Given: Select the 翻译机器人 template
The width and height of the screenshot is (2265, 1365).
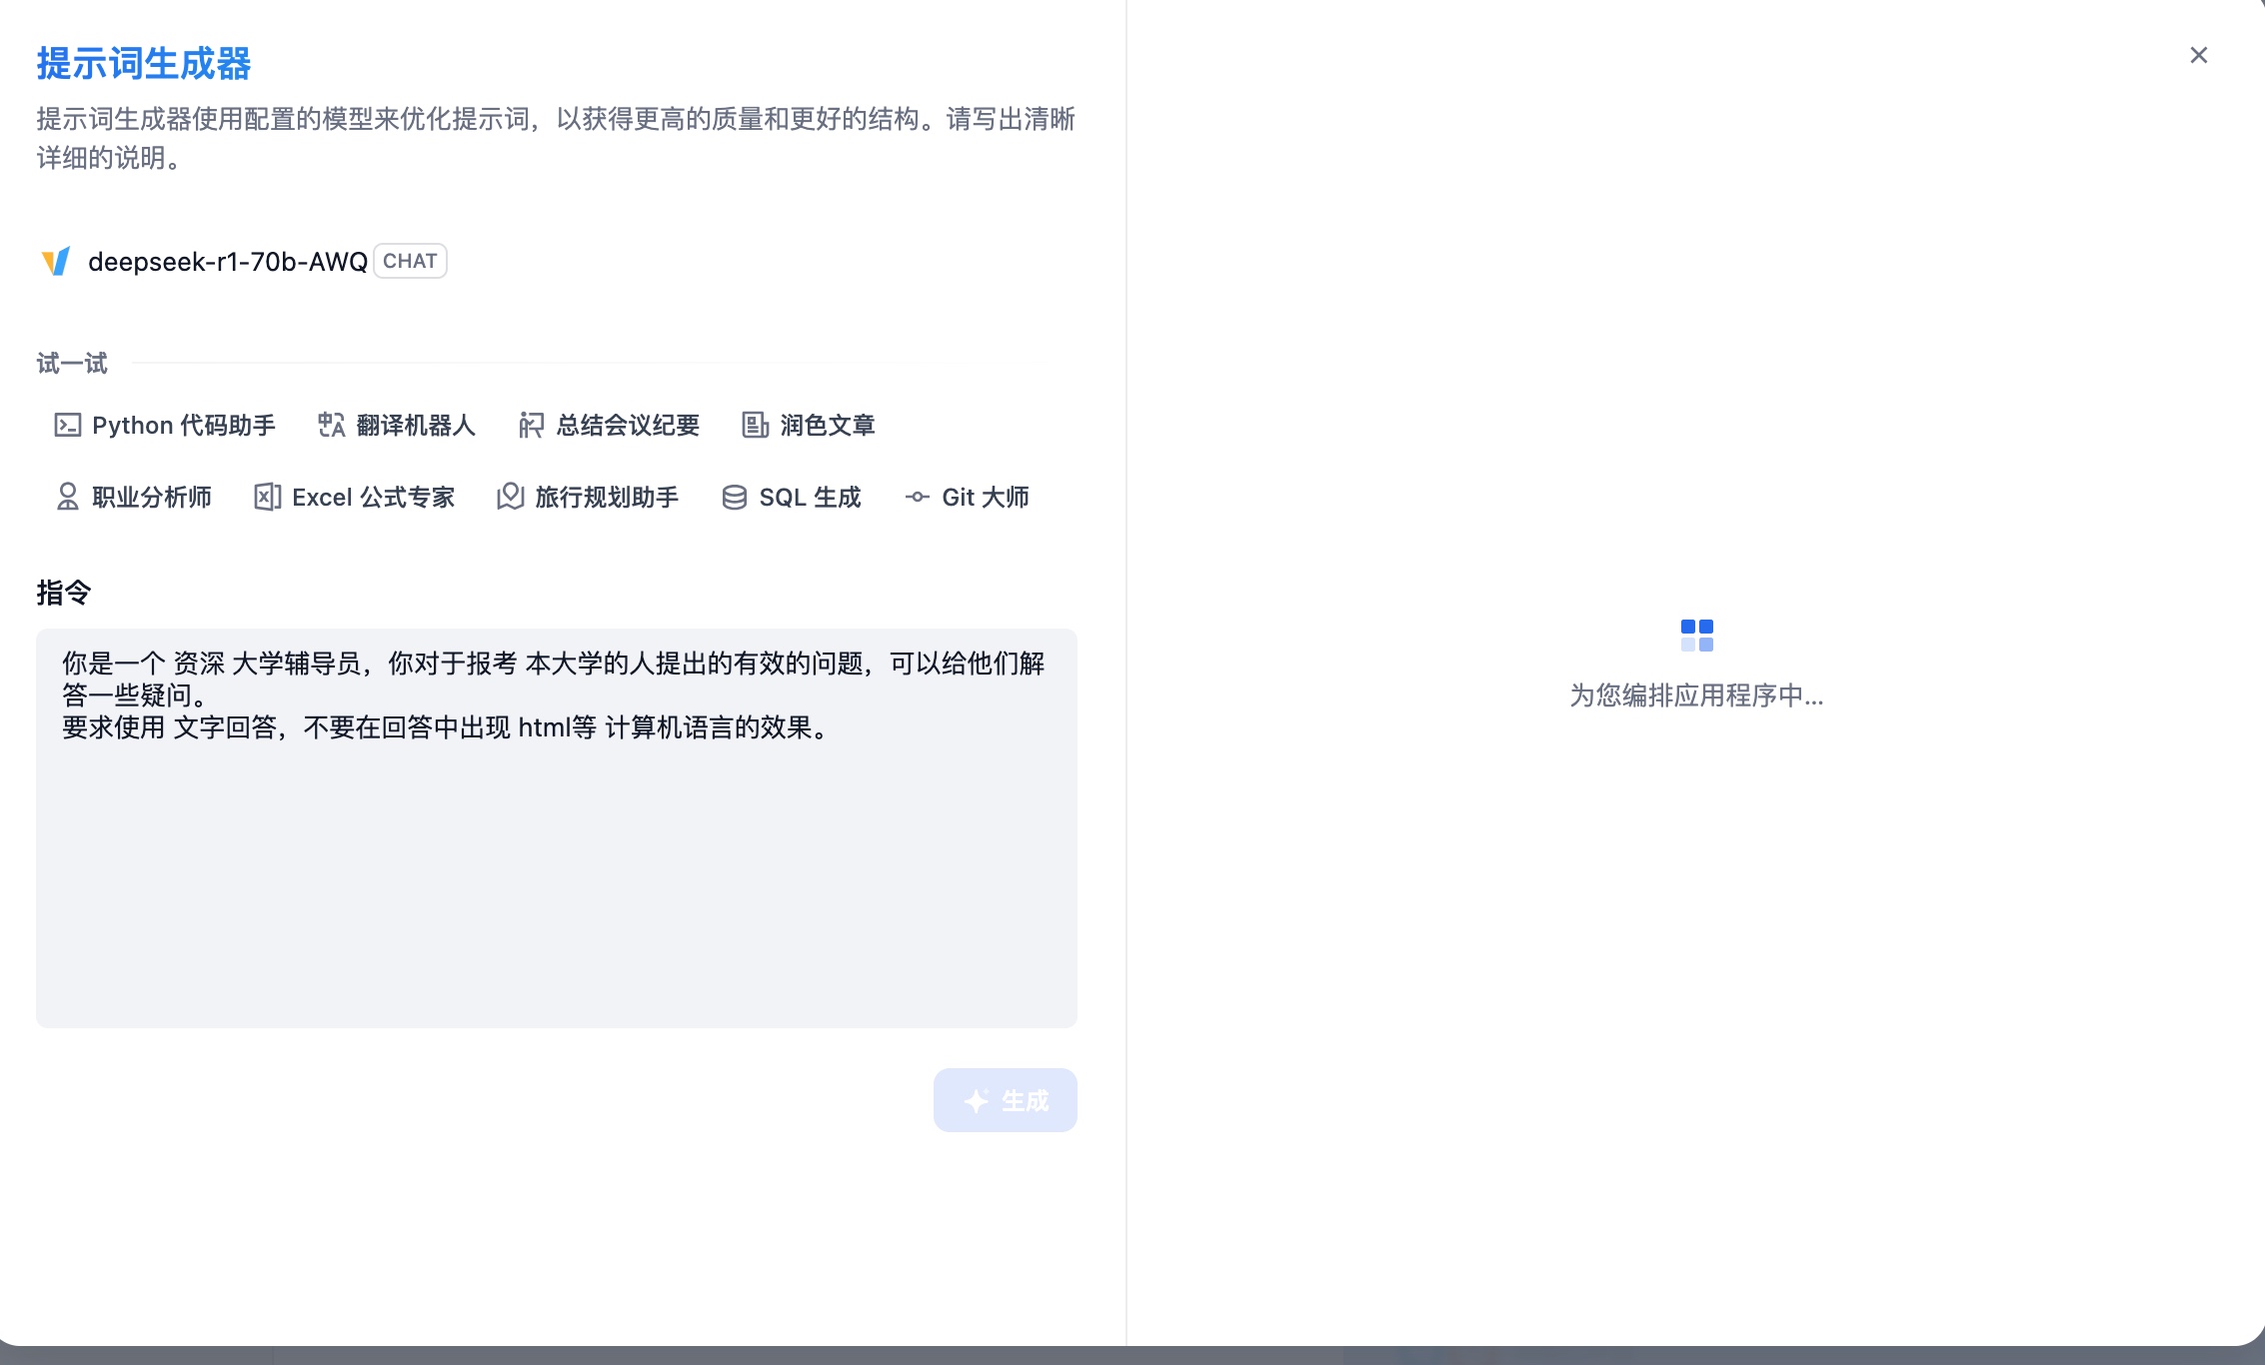Looking at the screenshot, I should point(397,426).
